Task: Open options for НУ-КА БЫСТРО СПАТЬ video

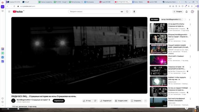Action: 190,24
